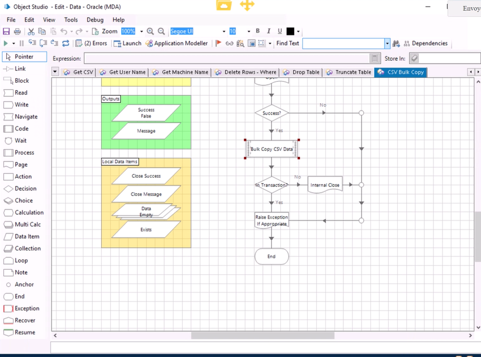Click the Cut scissors icon
The height and width of the screenshot is (357, 481).
click(x=31, y=31)
